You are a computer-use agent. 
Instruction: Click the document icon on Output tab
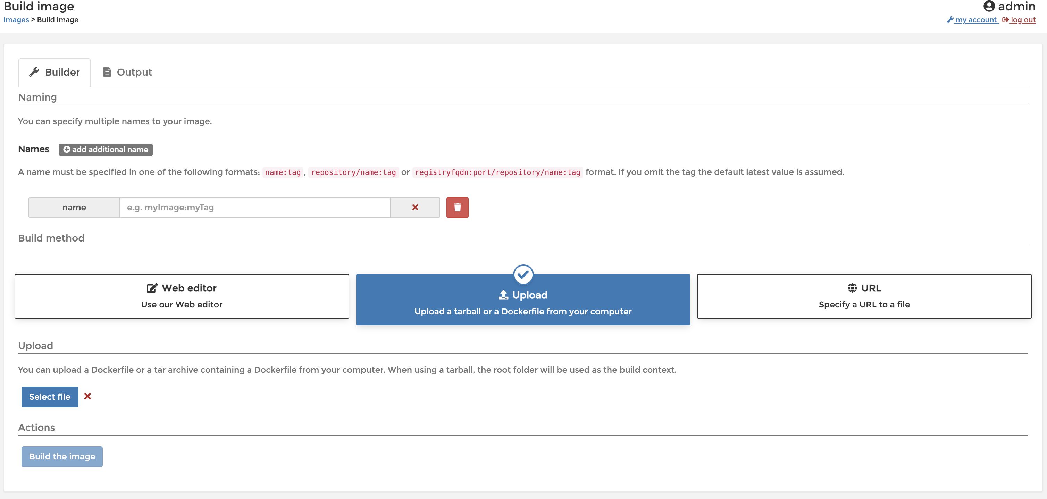coord(107,72)
